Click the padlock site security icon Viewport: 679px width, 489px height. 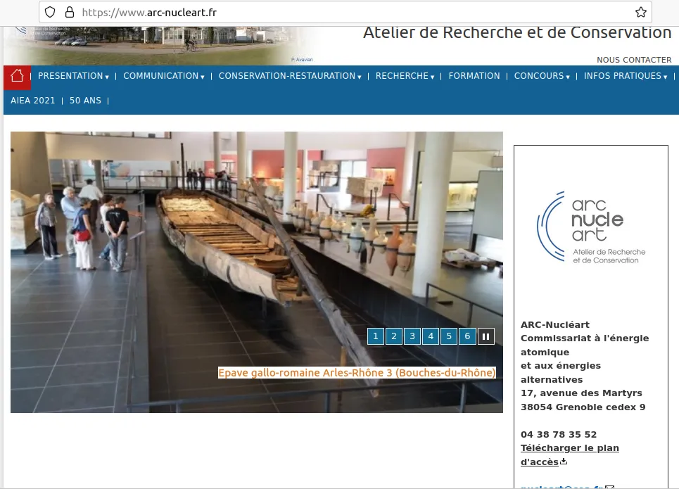69,12
